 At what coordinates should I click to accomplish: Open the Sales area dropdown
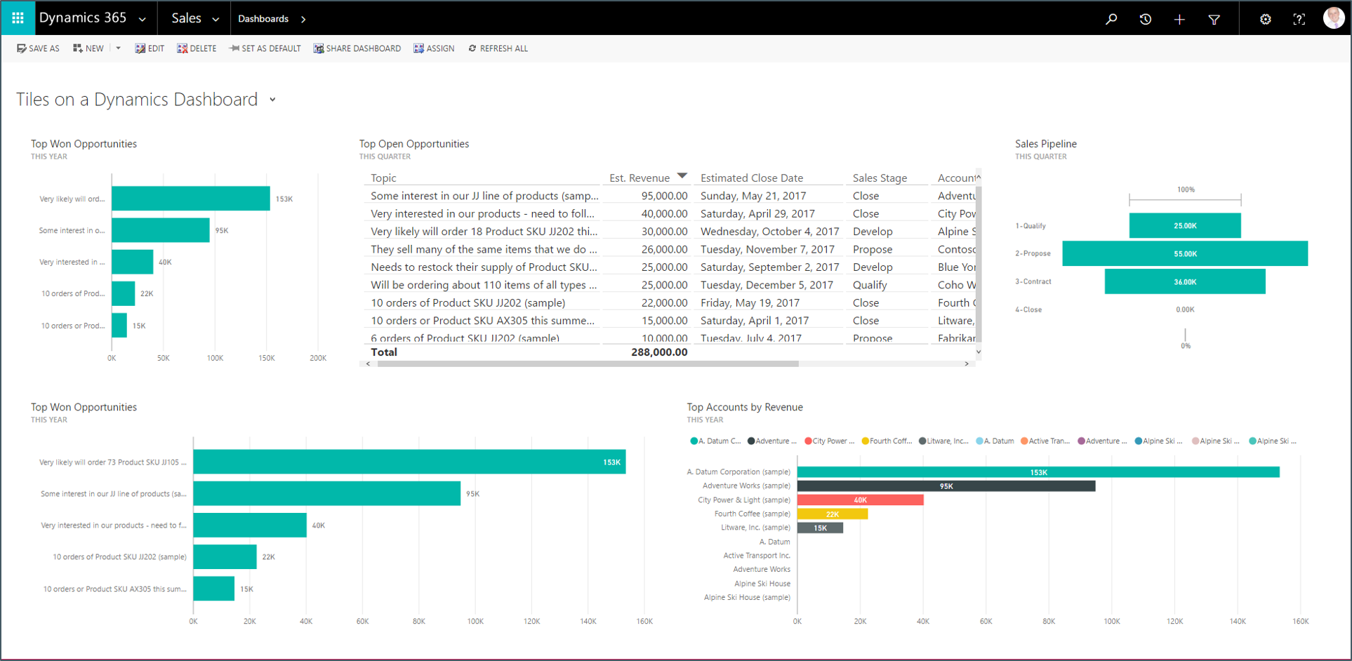click(216, 19)
